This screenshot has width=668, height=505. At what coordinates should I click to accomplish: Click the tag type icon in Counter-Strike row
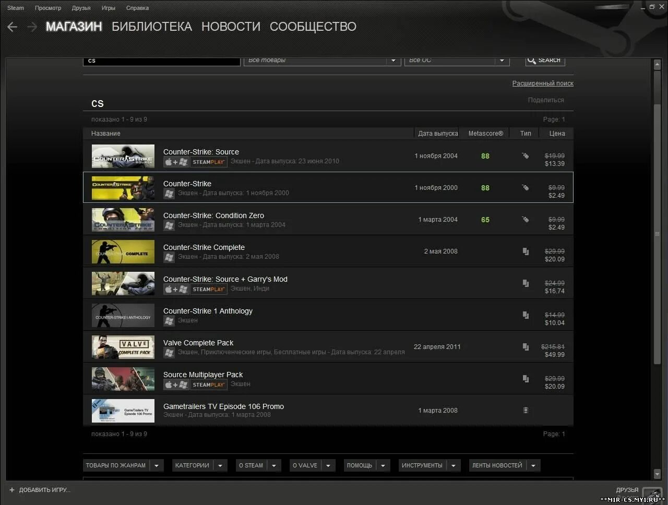526,187
